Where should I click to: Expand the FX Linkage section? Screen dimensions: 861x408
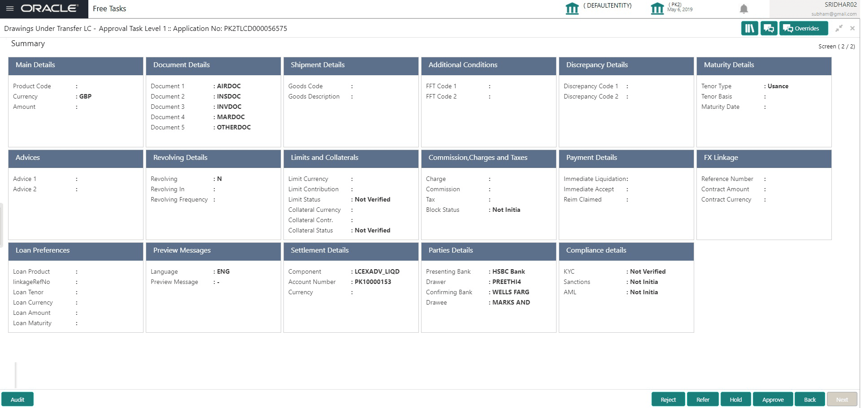(x=764, y=159)
